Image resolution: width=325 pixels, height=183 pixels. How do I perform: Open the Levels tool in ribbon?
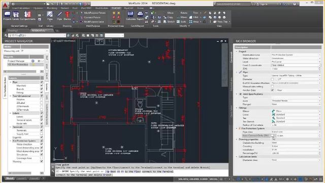pos(16,16)
